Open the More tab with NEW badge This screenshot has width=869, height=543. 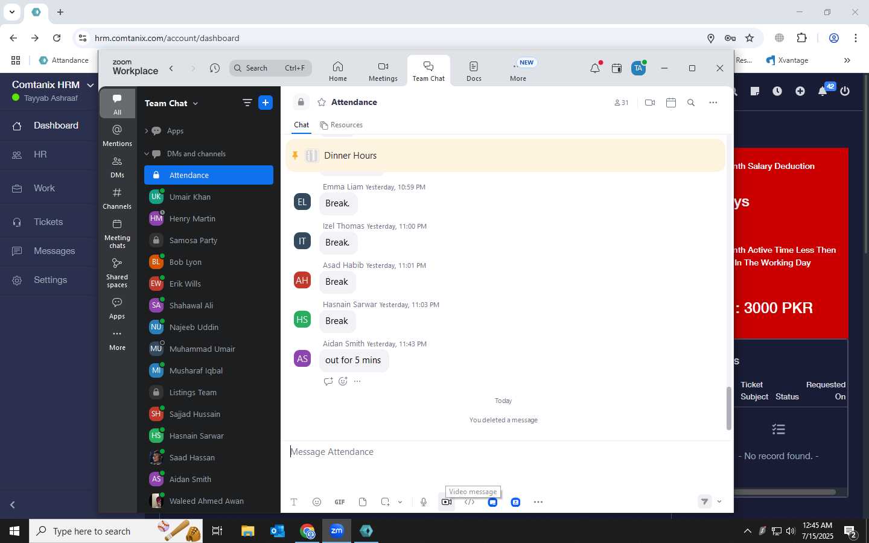pos(518,71)
